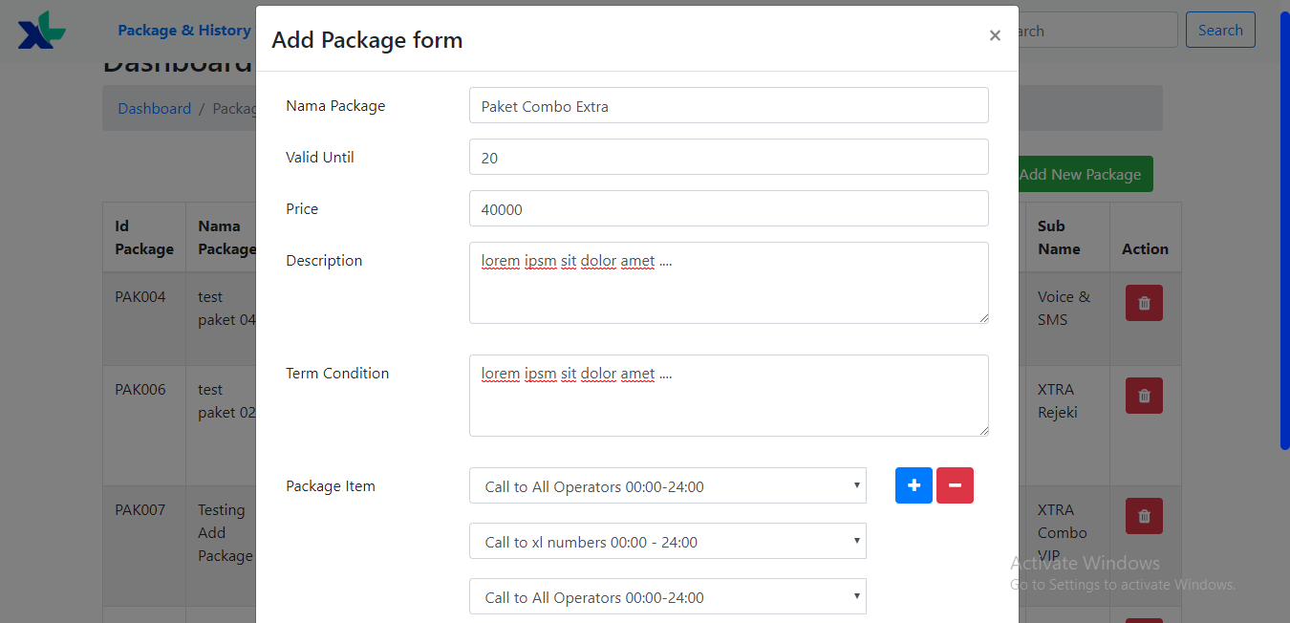This screenshot has height=623, width=1290.
Task: Open the 'Call to xl numbers' dropdown
Action: (666, 541)
